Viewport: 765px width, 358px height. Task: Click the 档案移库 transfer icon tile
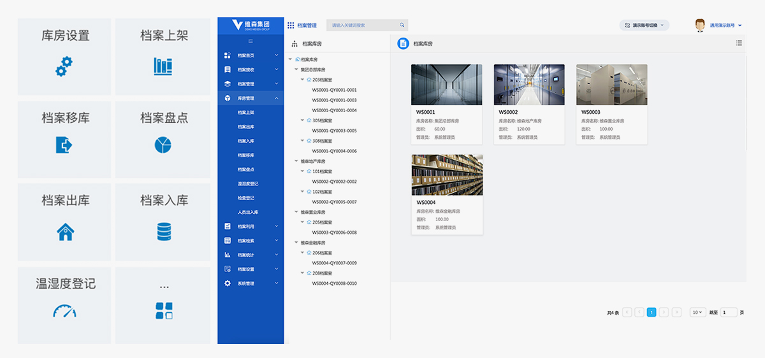tap(64, 140)
